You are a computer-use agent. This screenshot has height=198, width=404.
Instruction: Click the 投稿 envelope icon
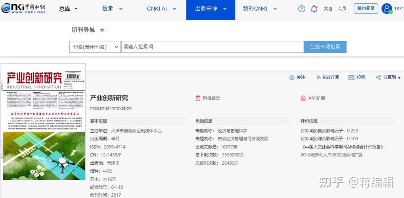(351, 78)
